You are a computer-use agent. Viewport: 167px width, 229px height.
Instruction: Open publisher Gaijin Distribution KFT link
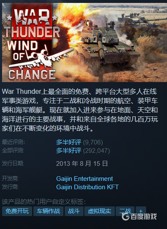pos(88,187)
